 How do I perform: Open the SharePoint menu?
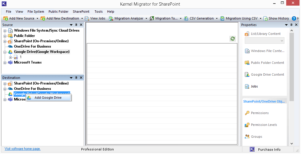point(81,12)
